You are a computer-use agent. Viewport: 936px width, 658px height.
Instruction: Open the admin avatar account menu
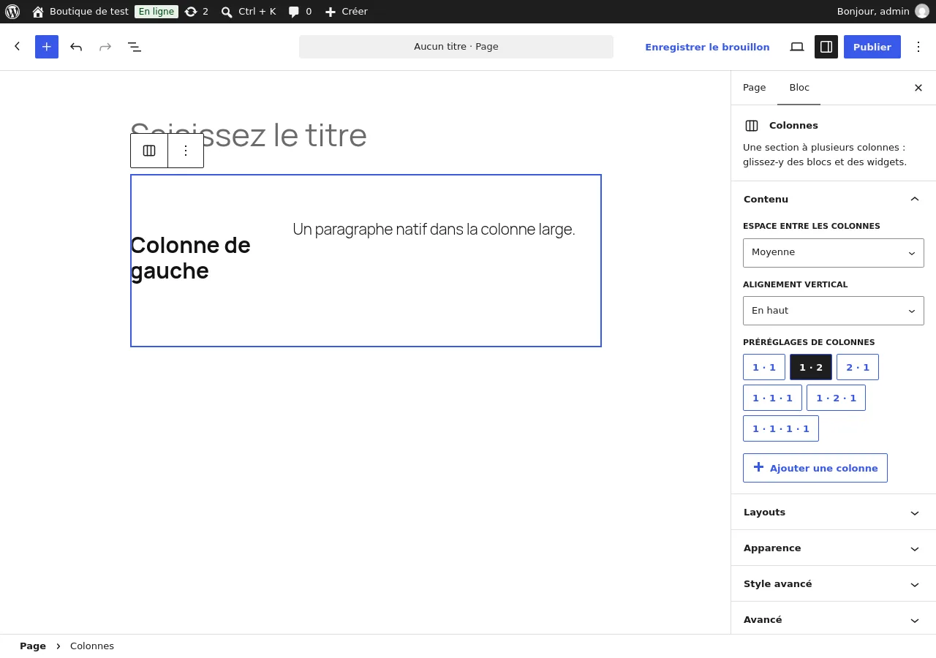[x=922, y=12]
